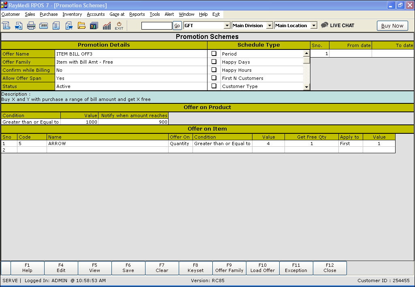Click the LIVE CHAT speech bubble icon
The image size is (415, 287).
(x=324, y=25)
